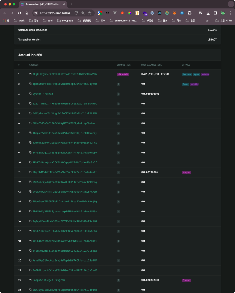The image size is (235, 293).
Task: Copy address of account row 1
Action: click(x=30, y=74)
